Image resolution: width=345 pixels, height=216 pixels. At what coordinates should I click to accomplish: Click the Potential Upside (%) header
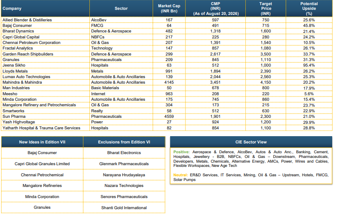309,9
